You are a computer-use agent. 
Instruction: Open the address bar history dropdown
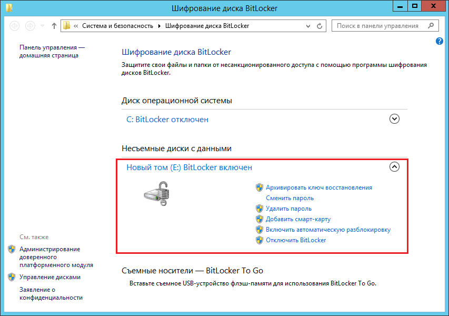pos(308,26)
